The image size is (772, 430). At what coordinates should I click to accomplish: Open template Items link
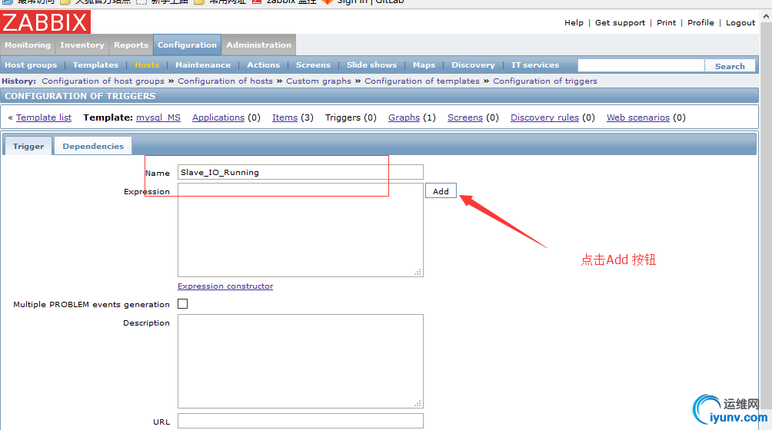(x=285, y=117)
